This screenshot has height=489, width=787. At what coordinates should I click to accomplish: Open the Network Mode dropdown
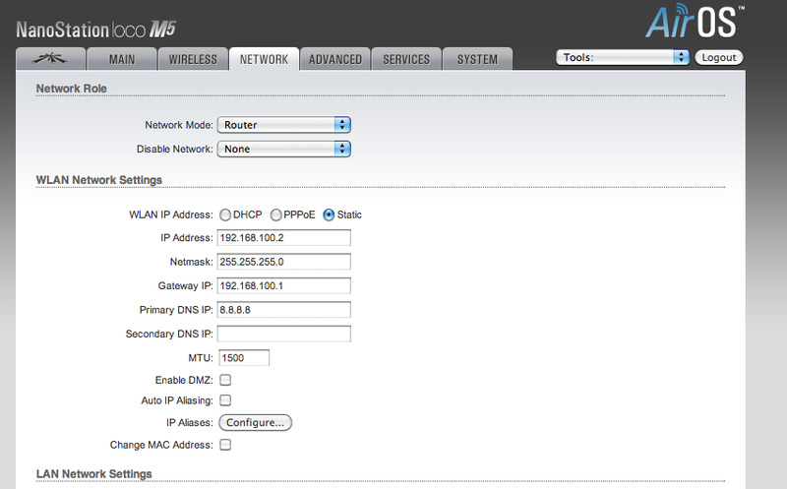[284, 125]
